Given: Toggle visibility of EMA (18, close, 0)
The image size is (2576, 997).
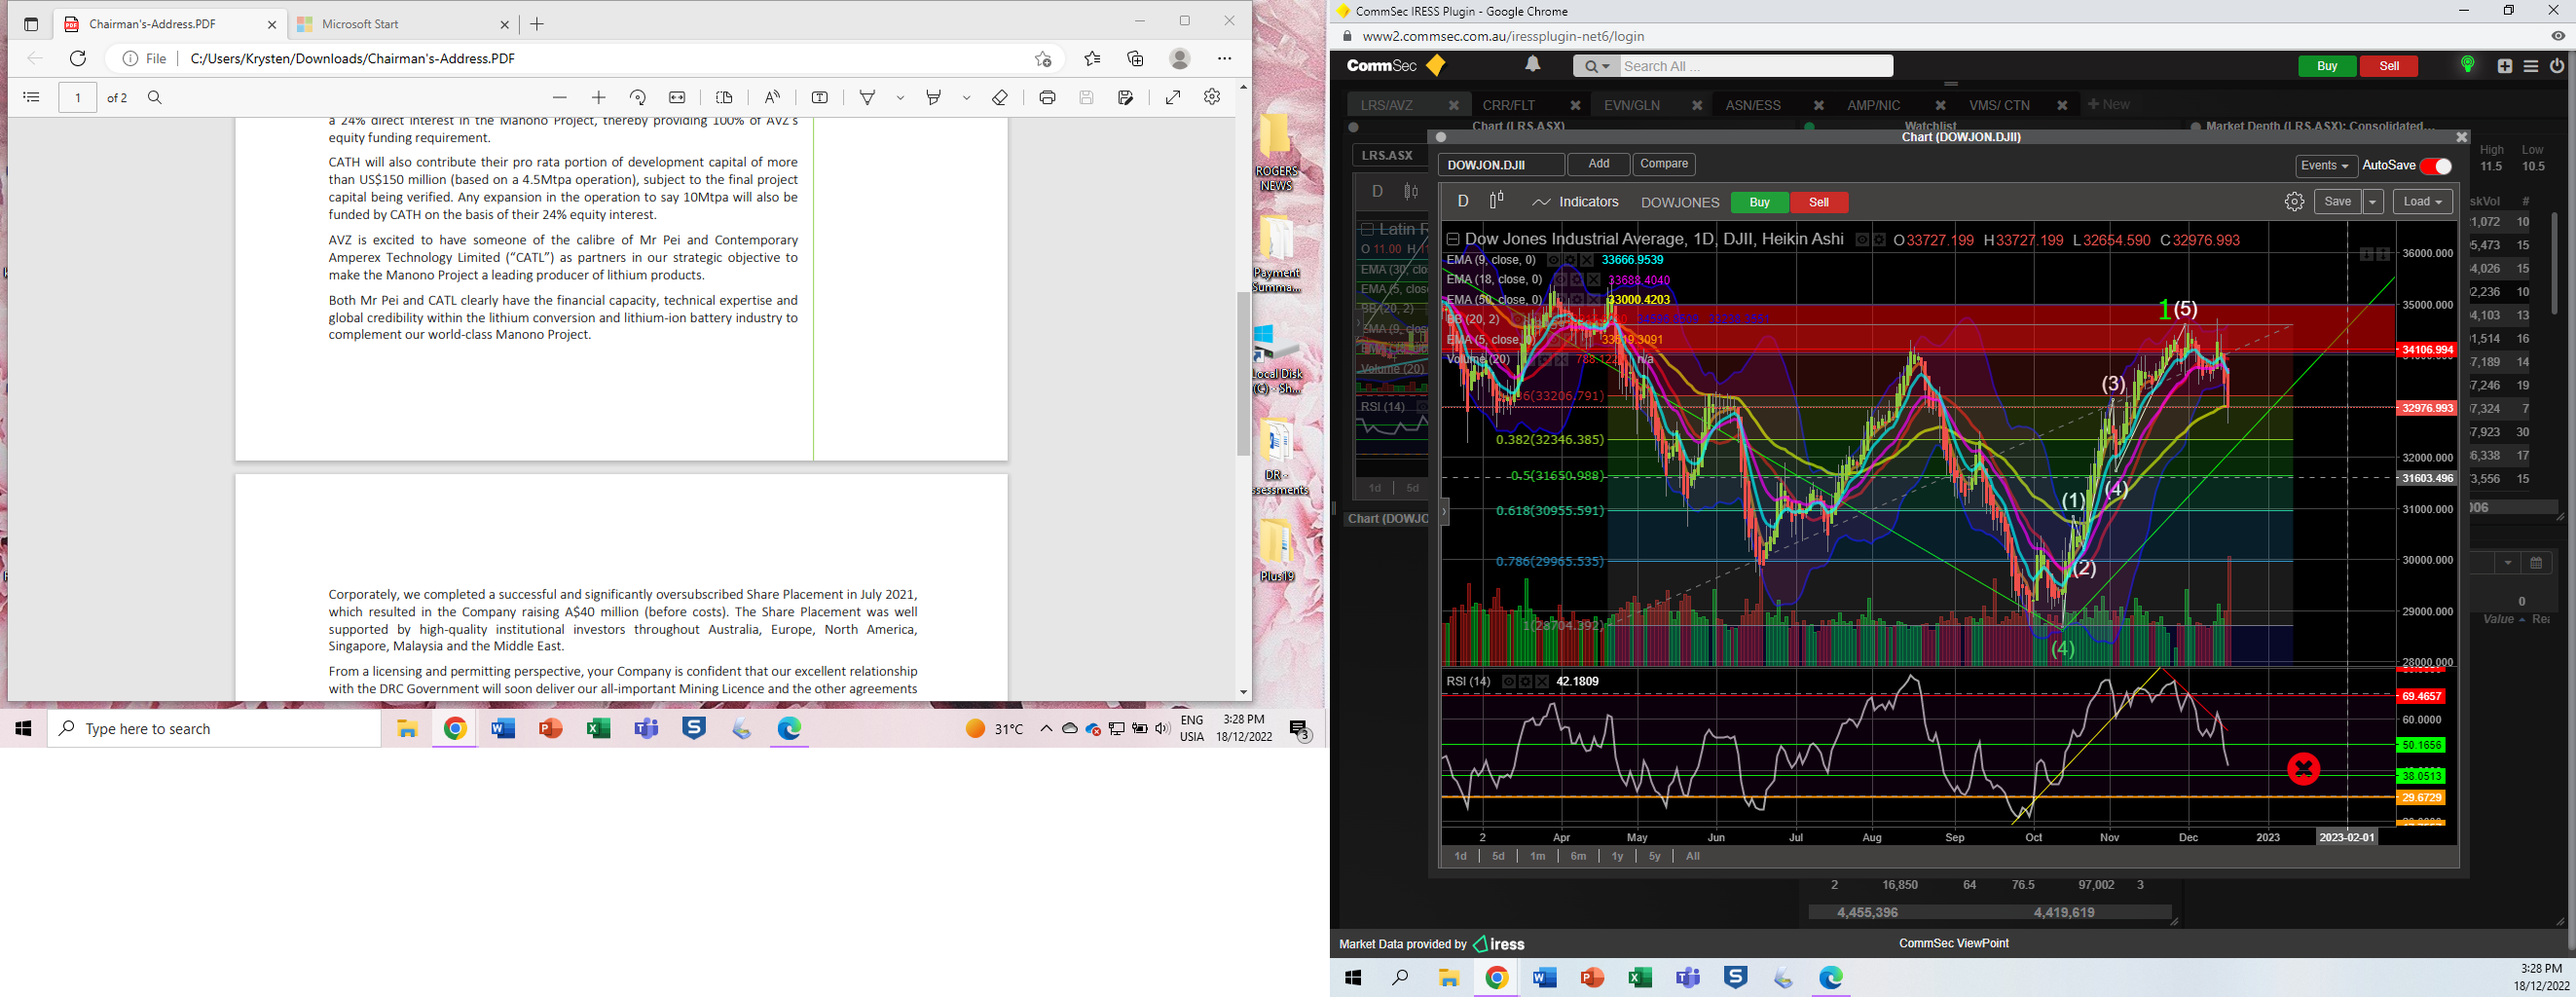Looking at the screenshot, I should (x=1560, y=280).
